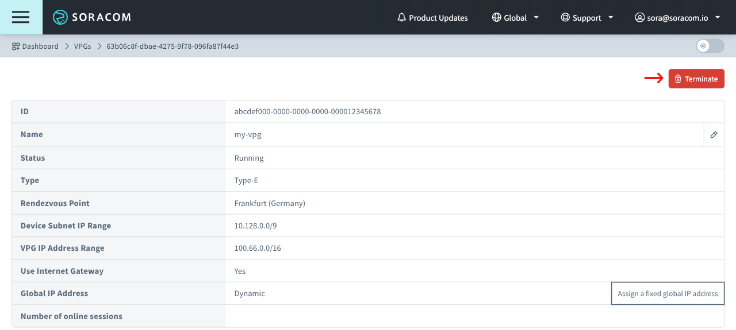This screenshot has height=330, width=736.
Task: Toggle the light/dark theme switch
Action: (710, 46)
